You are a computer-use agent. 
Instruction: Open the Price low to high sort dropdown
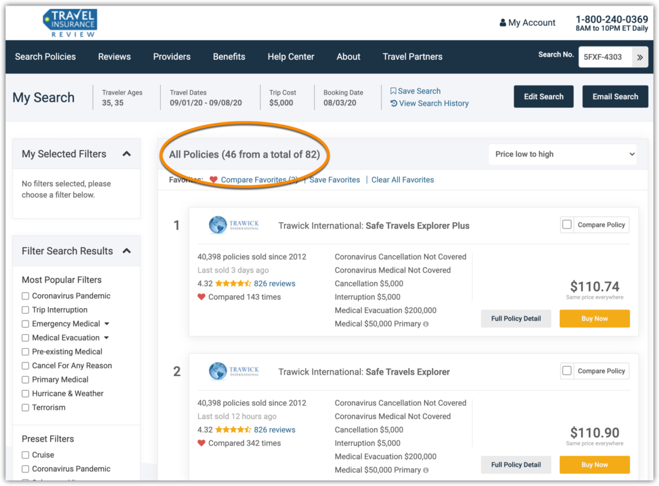562,154
